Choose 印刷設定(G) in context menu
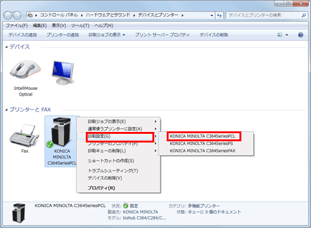 [x=119, y=136]
